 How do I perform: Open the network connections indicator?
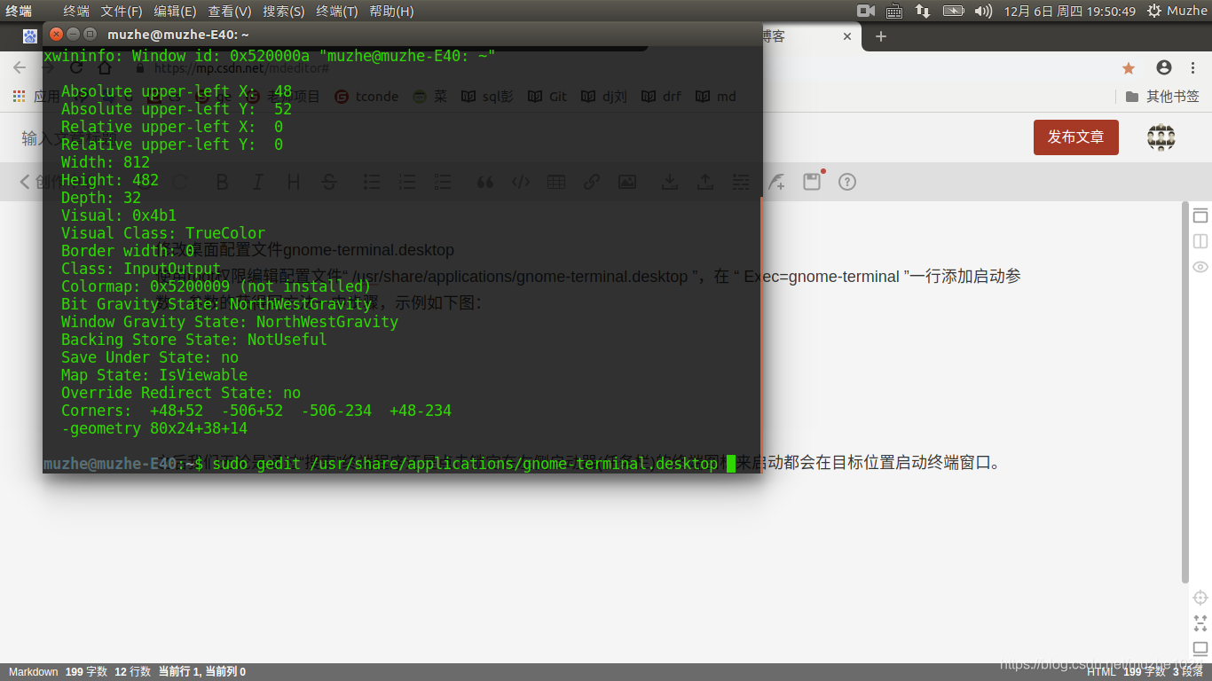point(923,11)
